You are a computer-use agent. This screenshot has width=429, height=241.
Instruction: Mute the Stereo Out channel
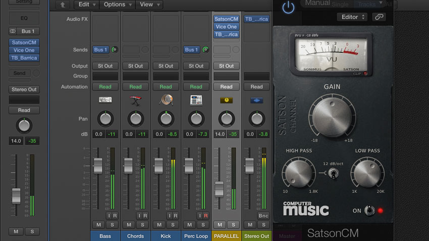[250, 224]
